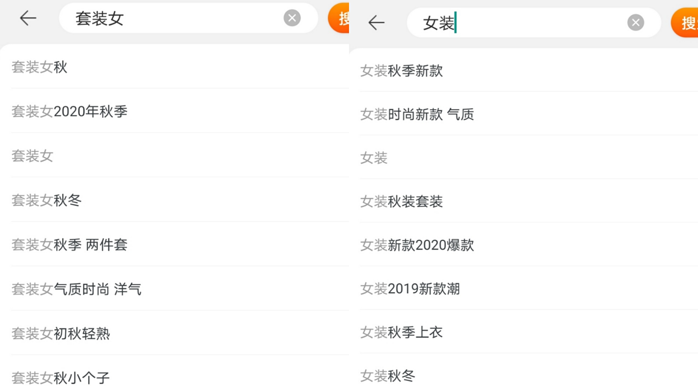Pick suggestion 女装秋装套装
The image size is (698, 392).
(x=401, y=202)
